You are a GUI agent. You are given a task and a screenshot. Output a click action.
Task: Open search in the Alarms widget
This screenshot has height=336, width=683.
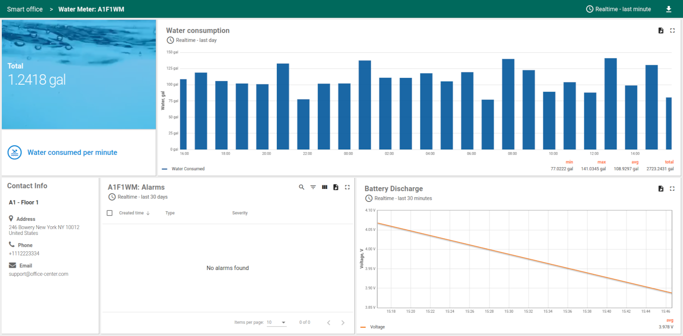pyautogui.click(x=301, y=187)
